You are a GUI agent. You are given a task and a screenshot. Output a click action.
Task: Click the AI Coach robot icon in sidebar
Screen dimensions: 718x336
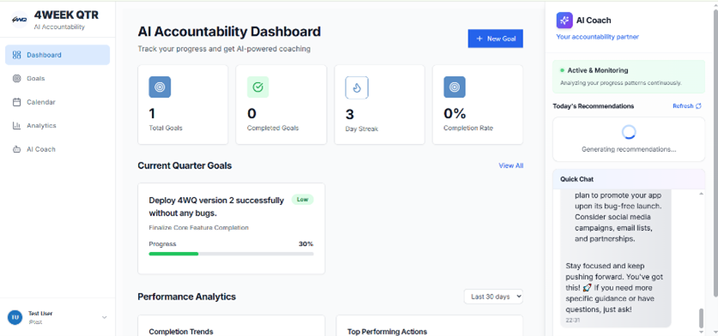click(x=16, y=149)
